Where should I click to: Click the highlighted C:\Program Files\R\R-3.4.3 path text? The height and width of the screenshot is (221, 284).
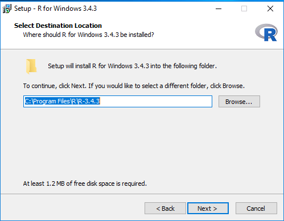pyautogui.click(x=63, y=101)
